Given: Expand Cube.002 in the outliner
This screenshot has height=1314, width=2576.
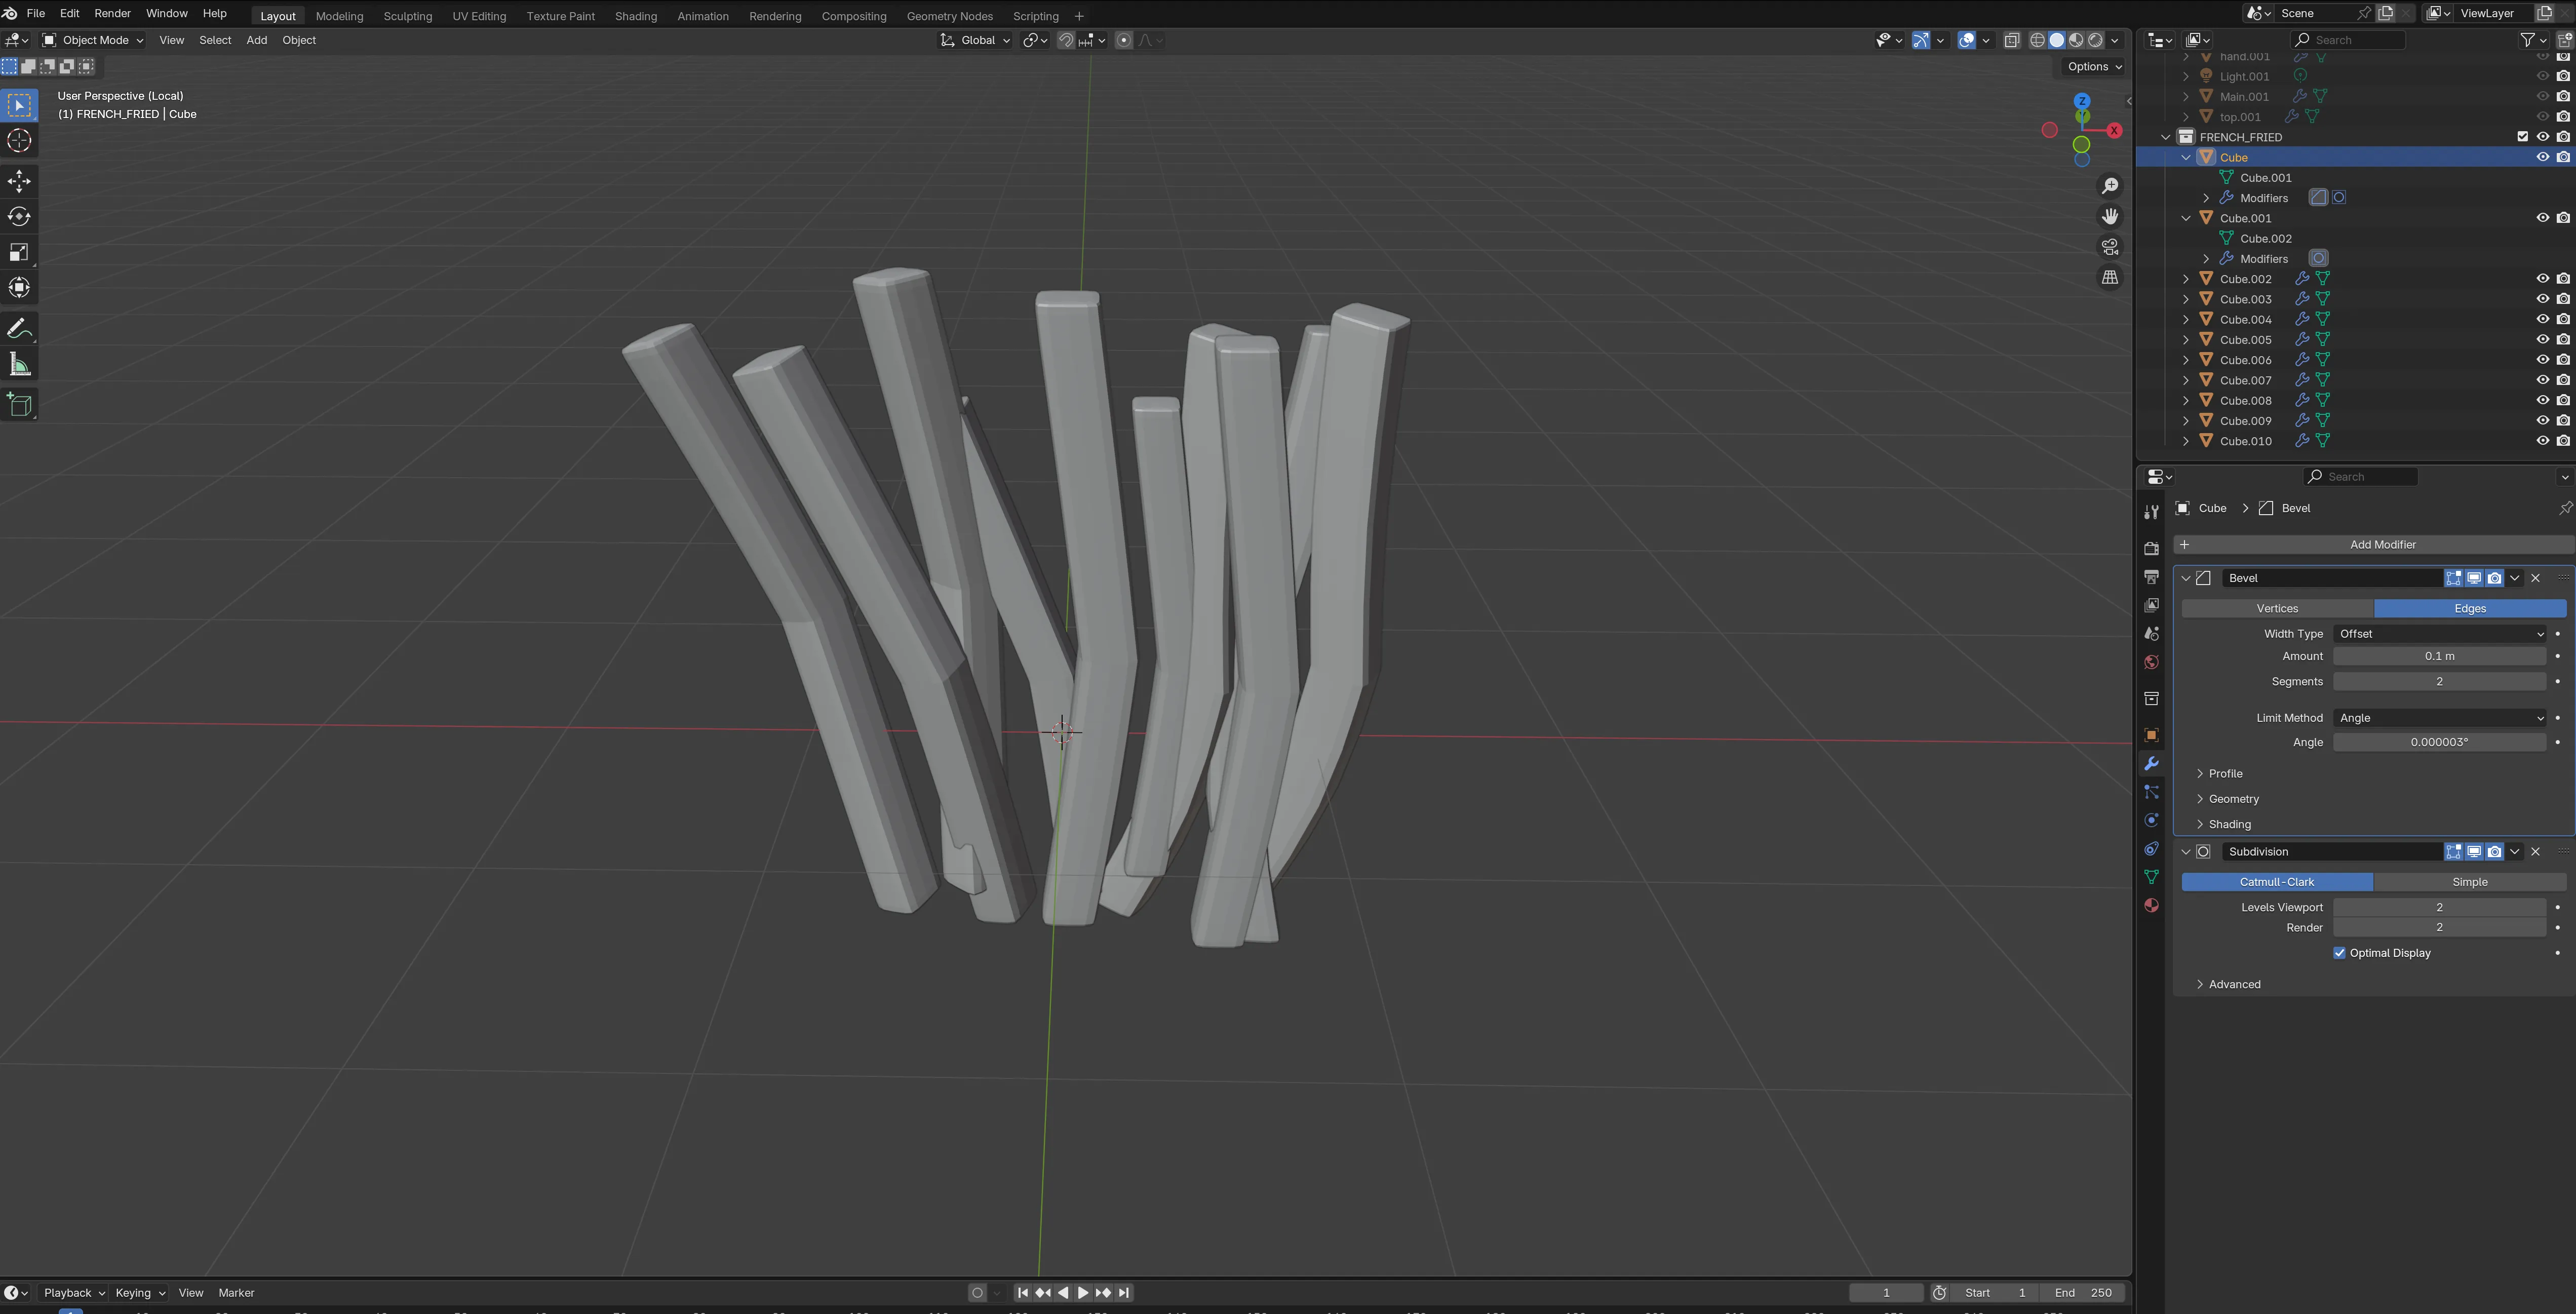Looking at the screenshot, I should [2185, 279].
